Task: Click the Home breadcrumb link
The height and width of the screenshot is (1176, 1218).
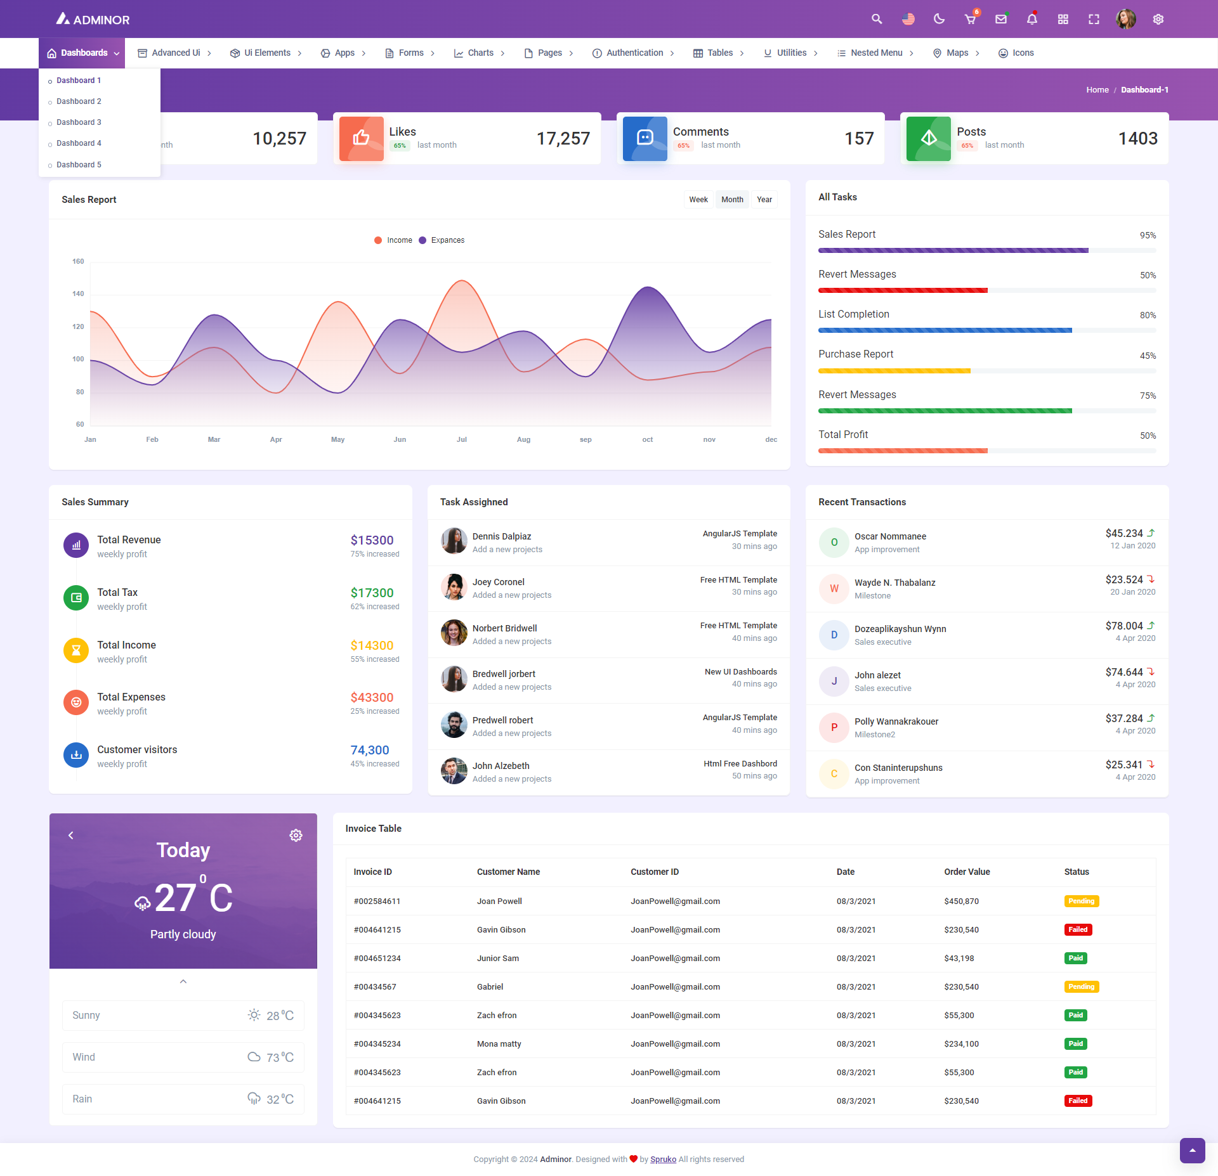Action: click(1097, 90)
